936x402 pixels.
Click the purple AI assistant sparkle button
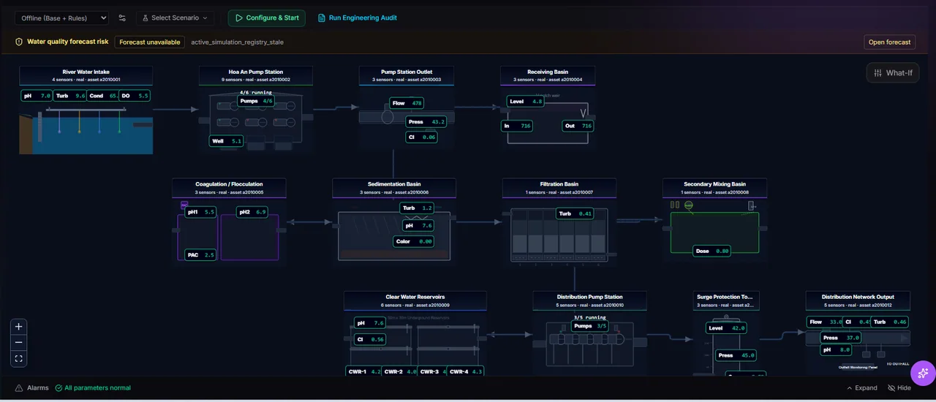[x=923, y=373]
